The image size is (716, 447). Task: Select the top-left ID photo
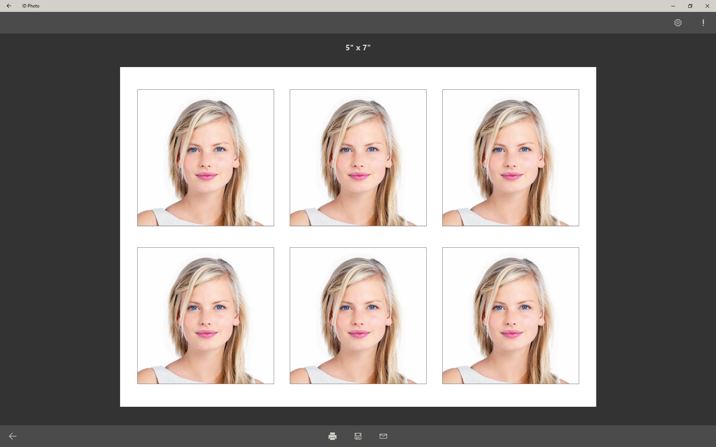point(205,158)
